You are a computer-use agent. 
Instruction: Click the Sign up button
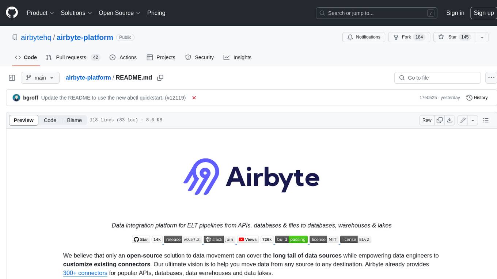coord(483,13)
